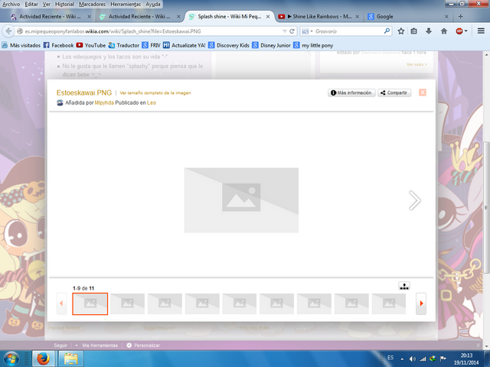
Task: Open the Ayuda menu
Action: [x=153, y=4]
